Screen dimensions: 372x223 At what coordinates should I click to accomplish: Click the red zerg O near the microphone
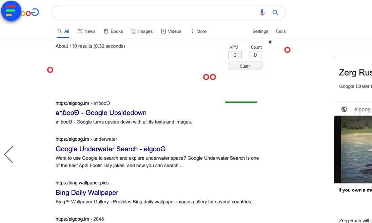pyautogui.click(x=287, y=50)
